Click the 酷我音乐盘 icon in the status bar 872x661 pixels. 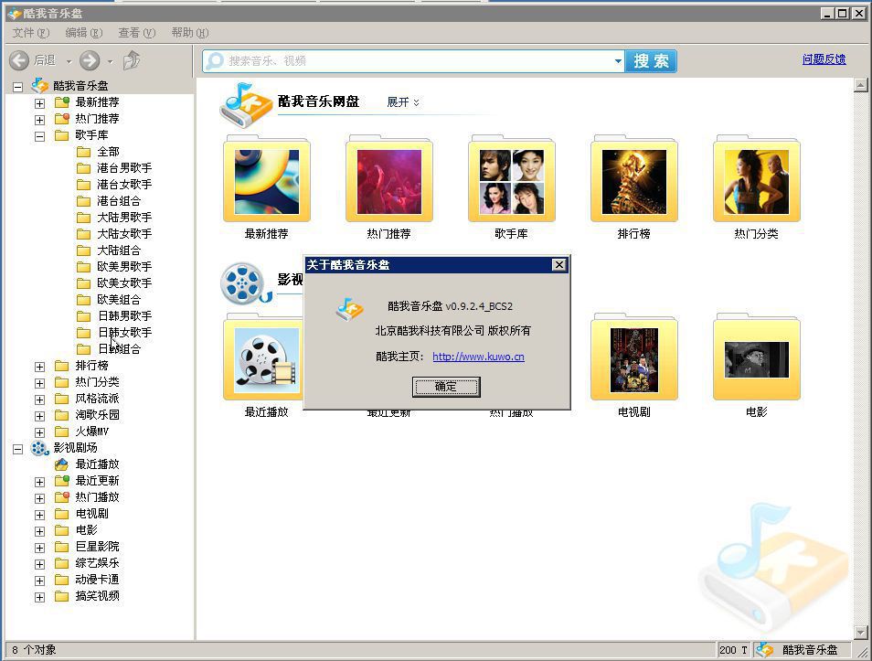(x=765, y=649)
